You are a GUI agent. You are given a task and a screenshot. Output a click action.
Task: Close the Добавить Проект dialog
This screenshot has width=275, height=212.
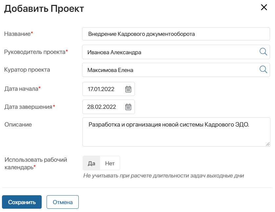click(264, 7)
